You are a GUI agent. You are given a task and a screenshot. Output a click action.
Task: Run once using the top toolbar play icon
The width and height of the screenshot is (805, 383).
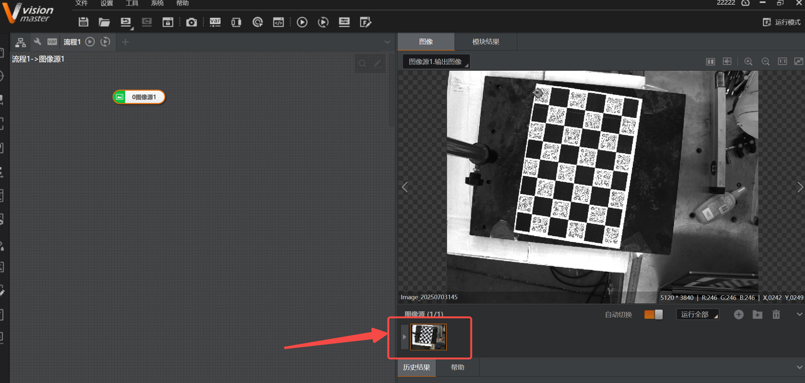coord(302,22)
